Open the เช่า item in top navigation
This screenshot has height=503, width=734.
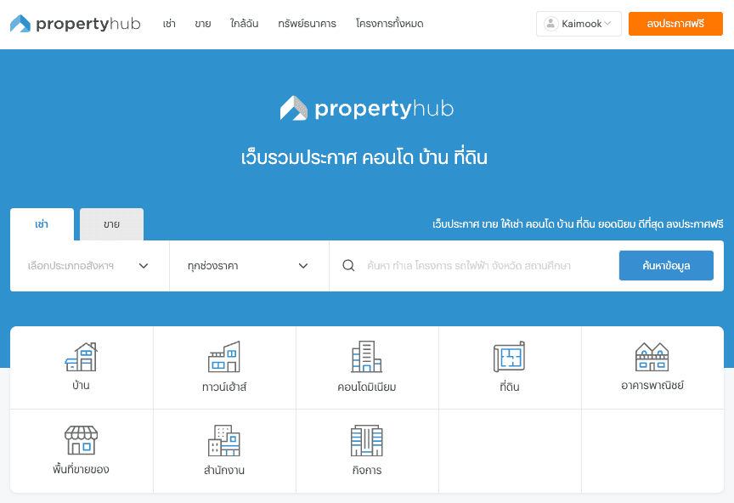(169, 24)
